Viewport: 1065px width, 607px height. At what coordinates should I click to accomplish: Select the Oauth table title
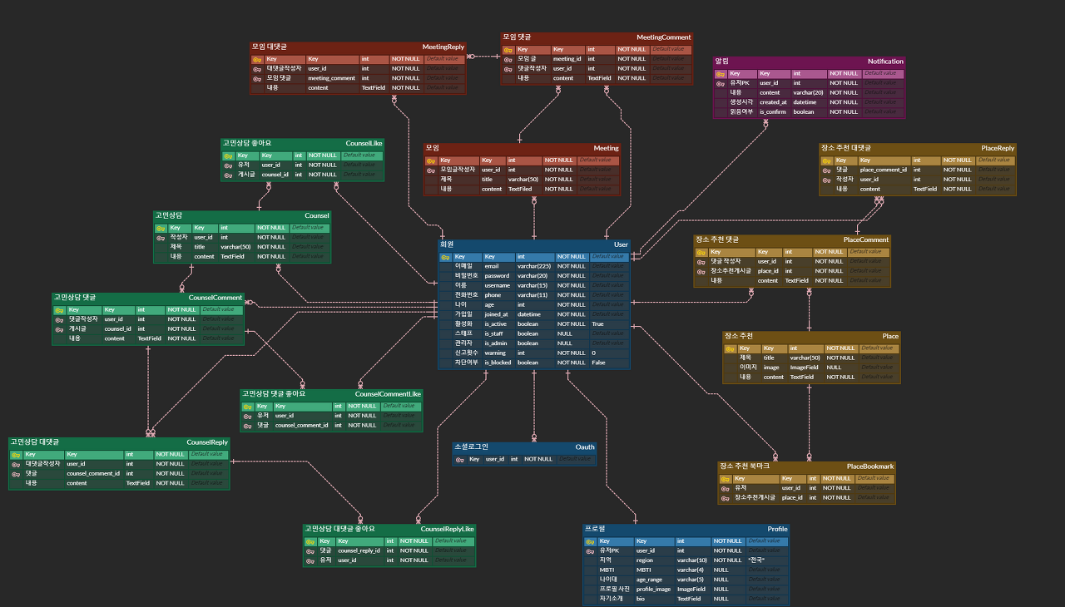point(585,447)
